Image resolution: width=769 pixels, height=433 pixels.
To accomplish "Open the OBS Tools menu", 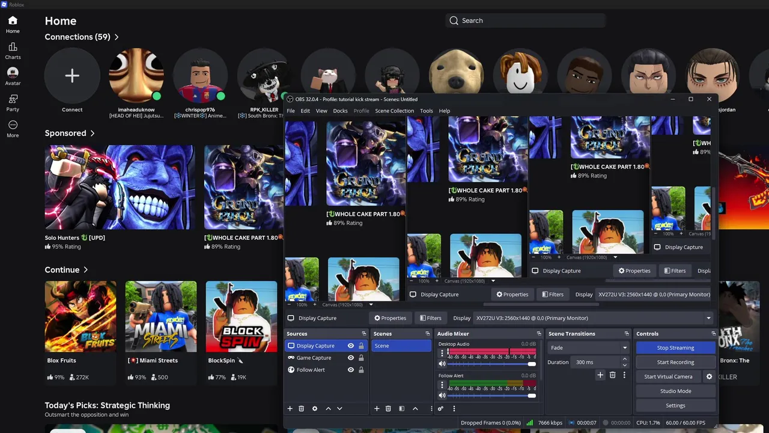I will [427, 111].
